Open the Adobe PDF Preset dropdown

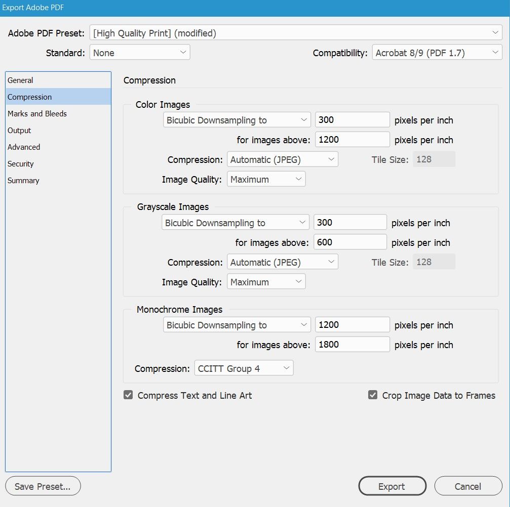[296, 33]
